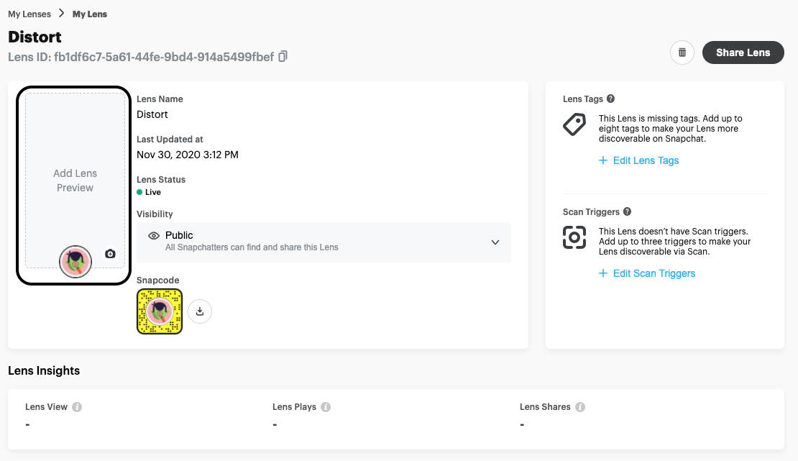Screen dimensions: 798x461
Task: Click the camera icon on lens preview
Action: click(x=110, y=254)
